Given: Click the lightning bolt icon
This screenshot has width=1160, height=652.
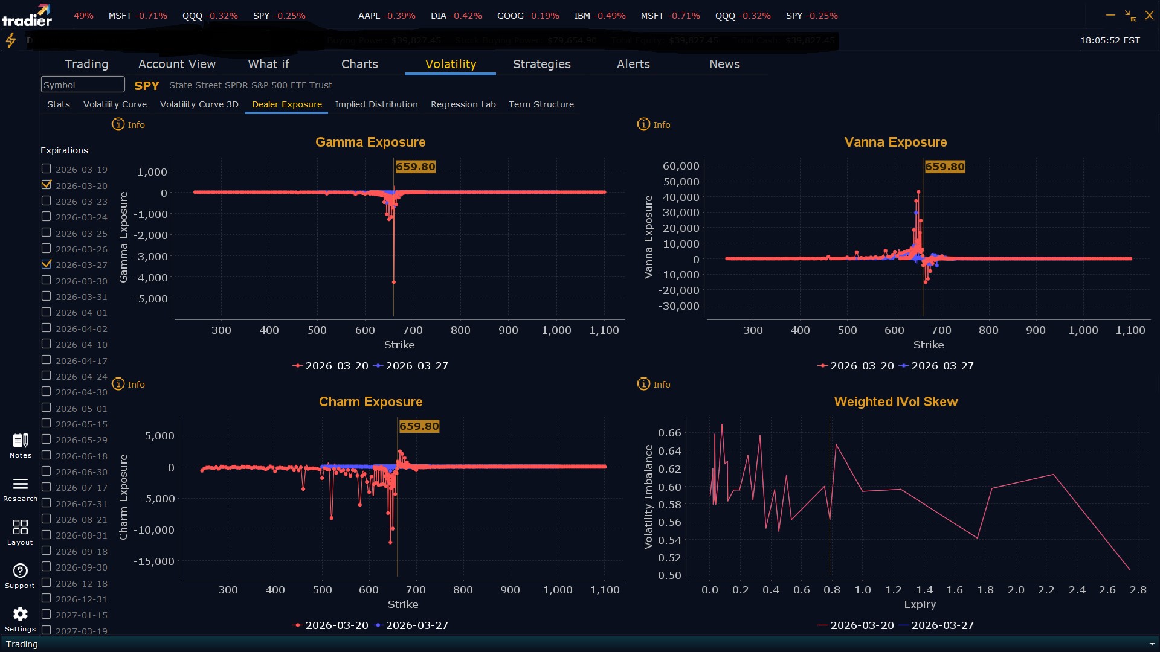Looking at the screenshot, I should pos(11,40).
